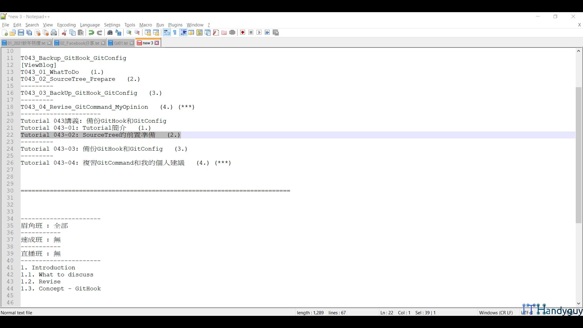This screenshot has height=328, width=583.
Task: Start macro recording with the red record icon
Action: coord(242,32)
